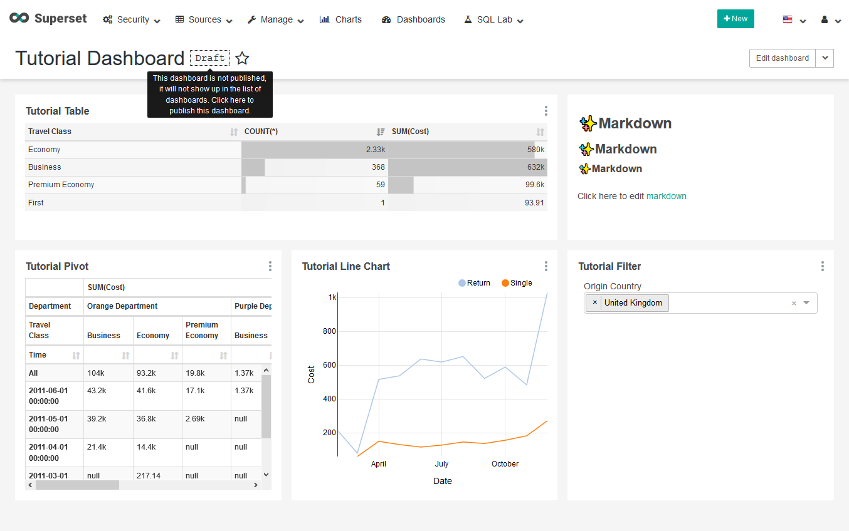Open Tutorial Filter three-dot menu
Viewport: 849px width, 531px height.
click(x=822, y=266)
